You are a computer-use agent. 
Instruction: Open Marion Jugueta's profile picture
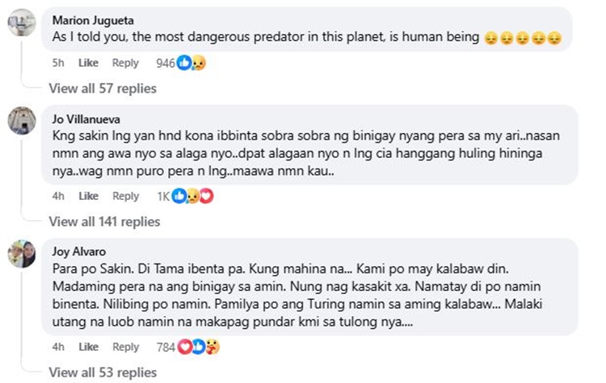tap(20, 23)
